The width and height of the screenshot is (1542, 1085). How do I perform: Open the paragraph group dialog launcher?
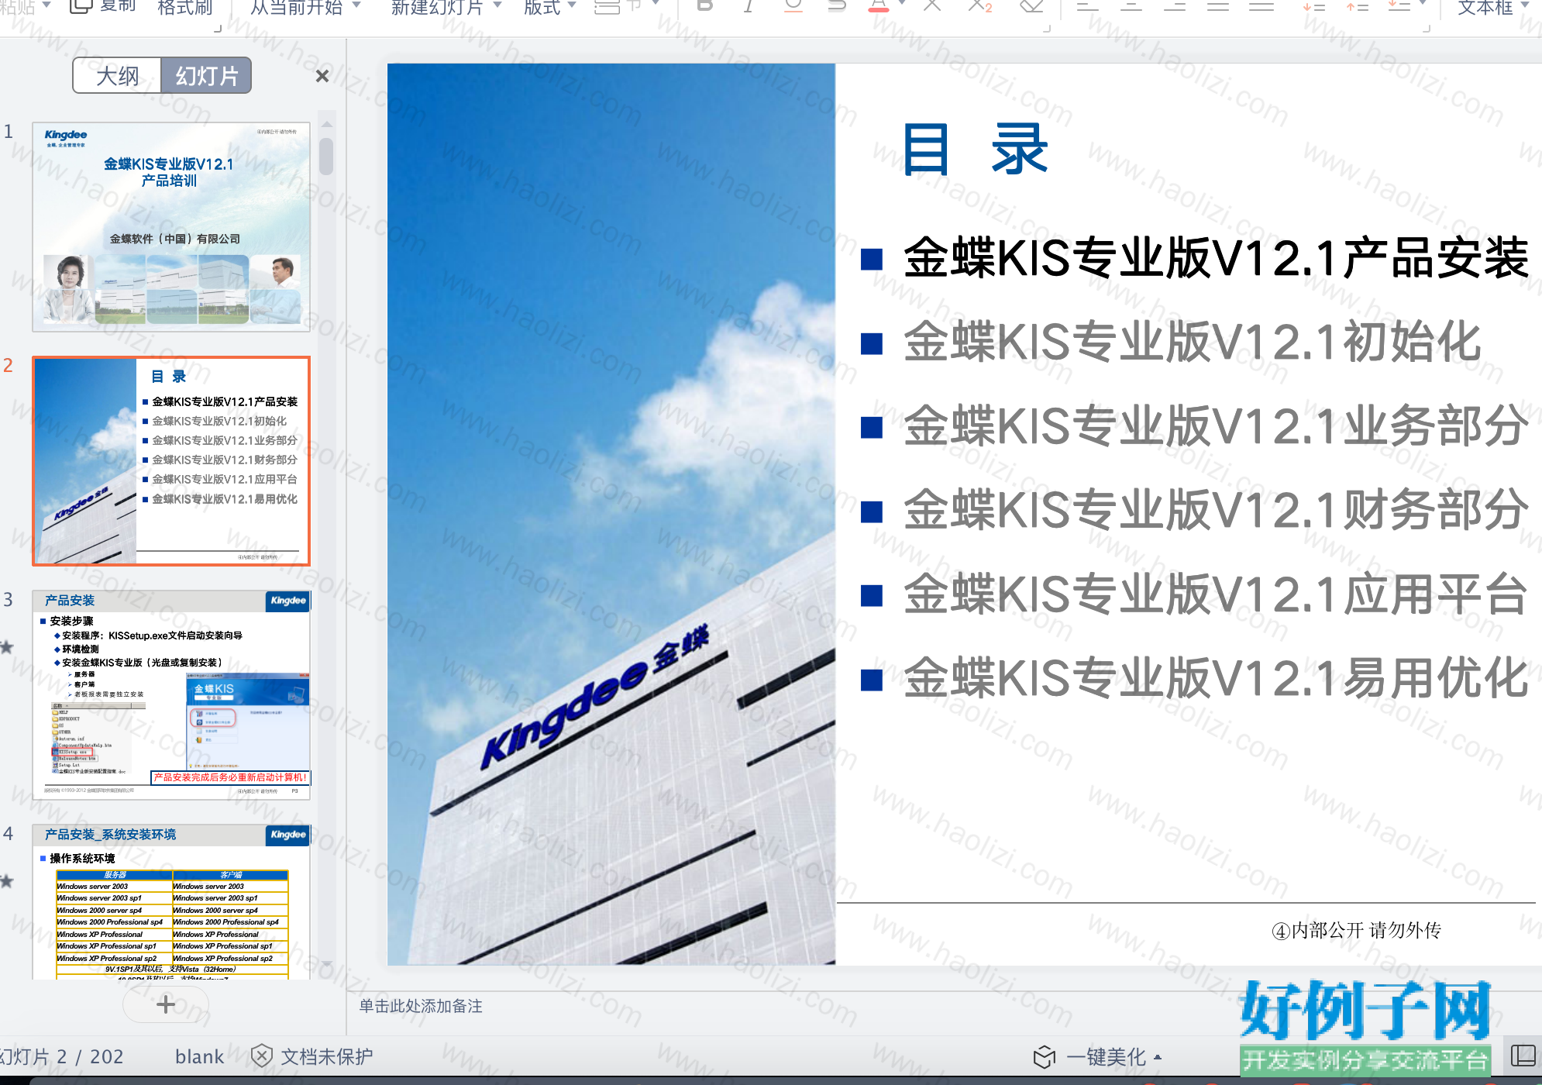(1427, 28)
